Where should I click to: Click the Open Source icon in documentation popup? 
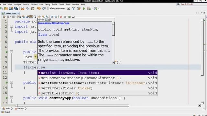[x=49, y=20]
